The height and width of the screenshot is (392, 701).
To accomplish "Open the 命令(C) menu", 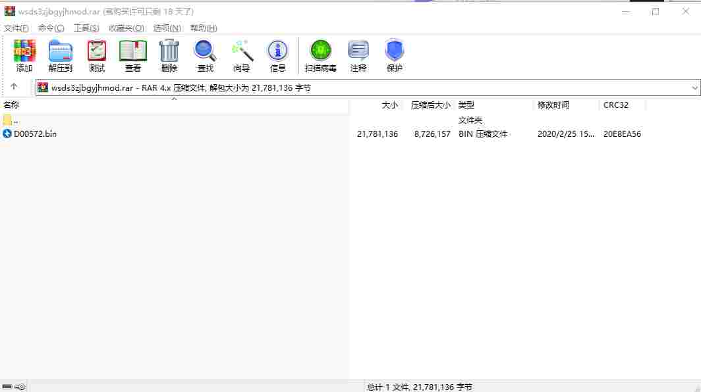I will click(x=51, y=28).
